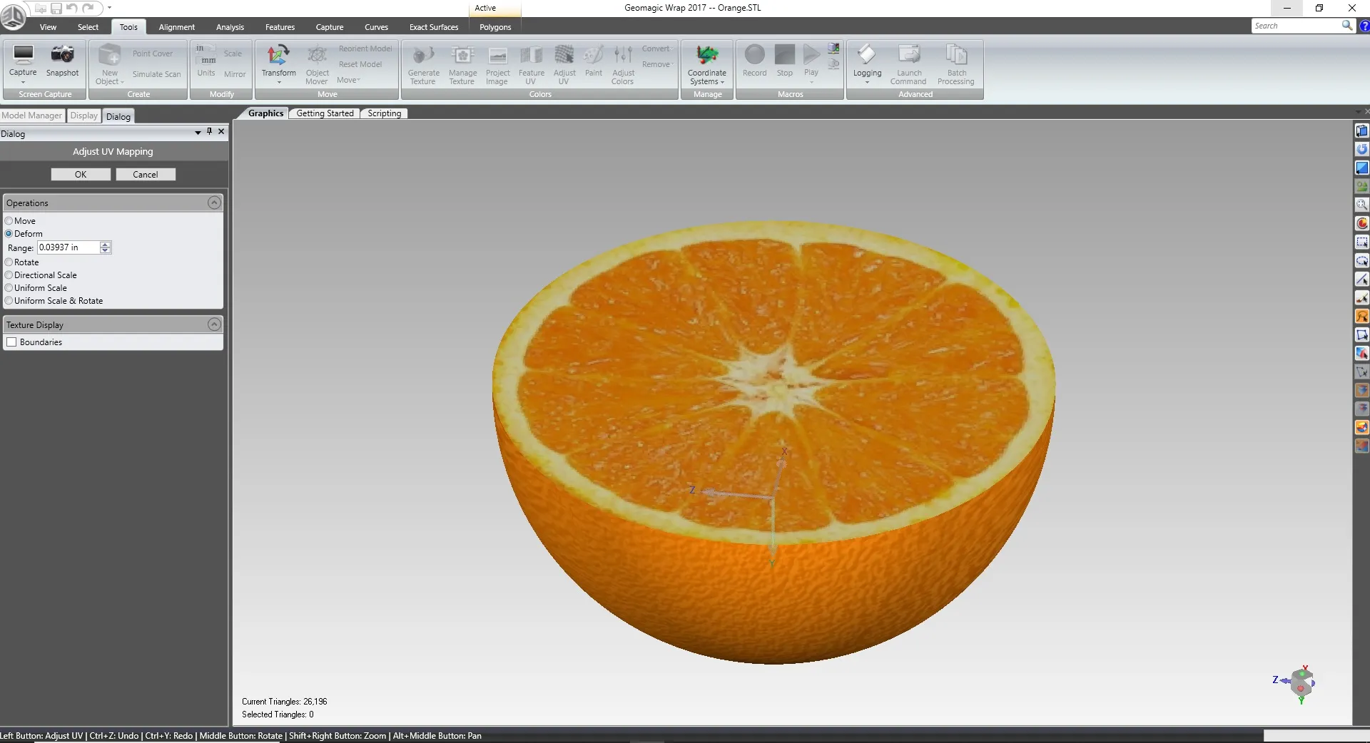This screenshot has height=743, width=1370.
Task: Select the Transform tool
Action: click(x=278, y=64)
